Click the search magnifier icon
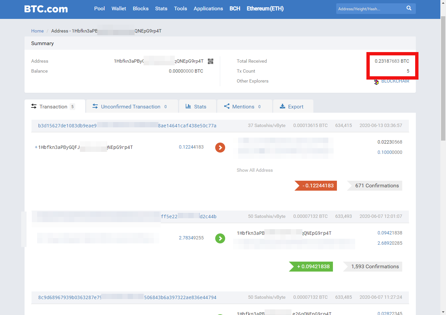This screenshot has width=446, height=315. [x=409, y=8]
